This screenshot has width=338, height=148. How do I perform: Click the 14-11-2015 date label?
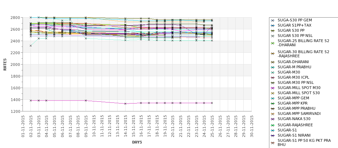tap(125, 126)
